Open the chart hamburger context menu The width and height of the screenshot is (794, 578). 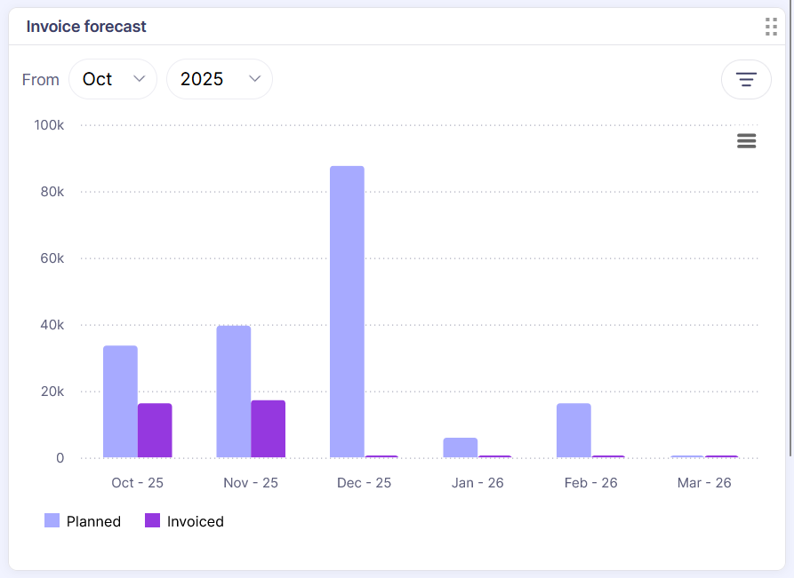(746, 141)
